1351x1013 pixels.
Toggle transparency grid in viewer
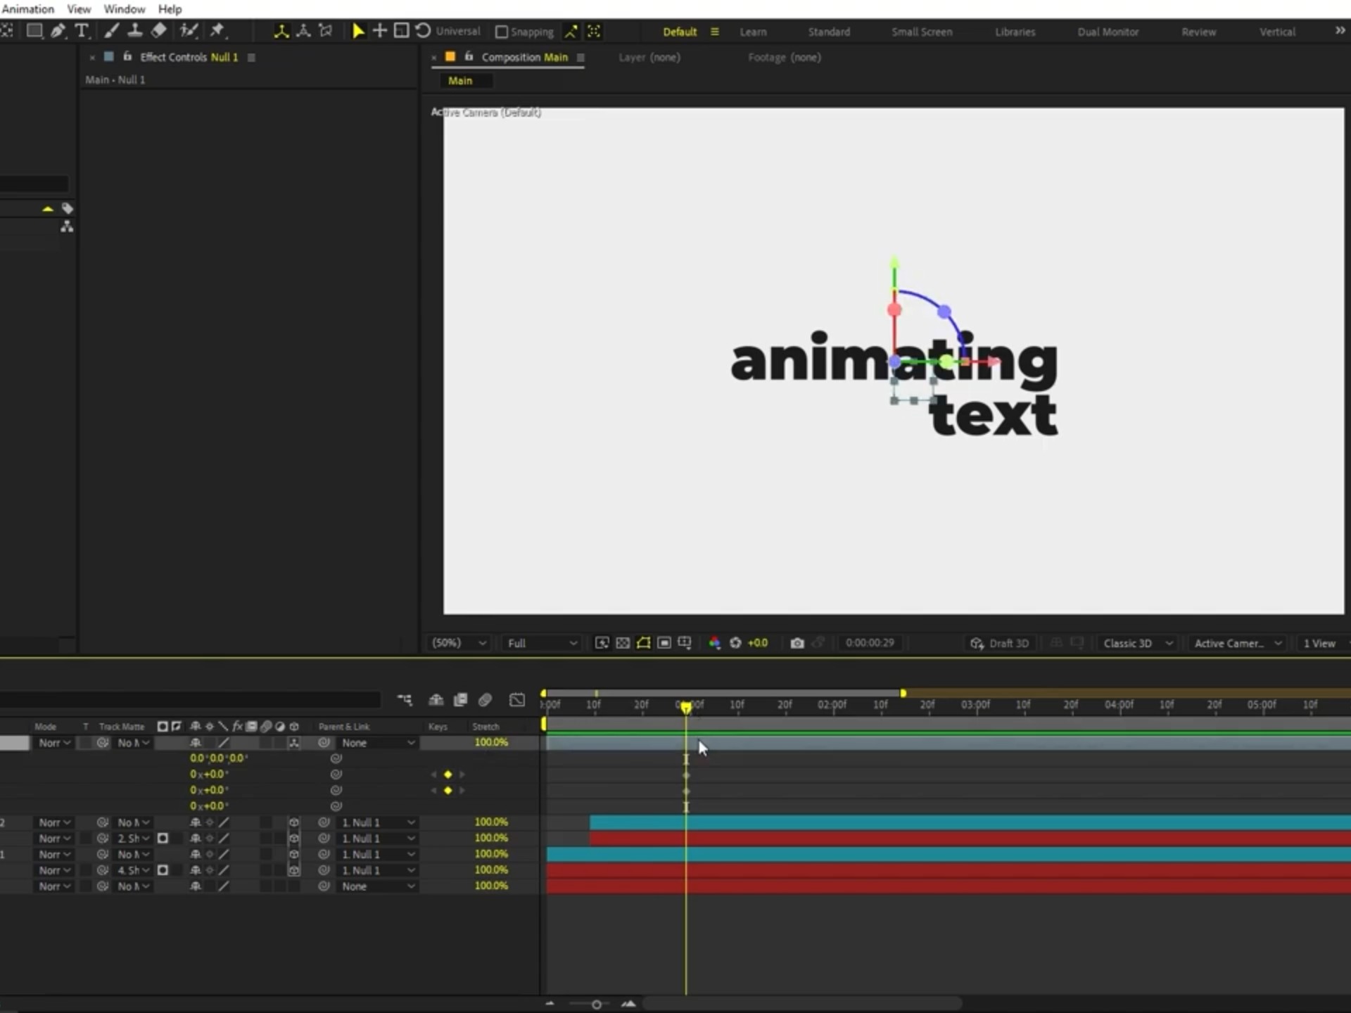pyautogui.click(x=623, y=643)
